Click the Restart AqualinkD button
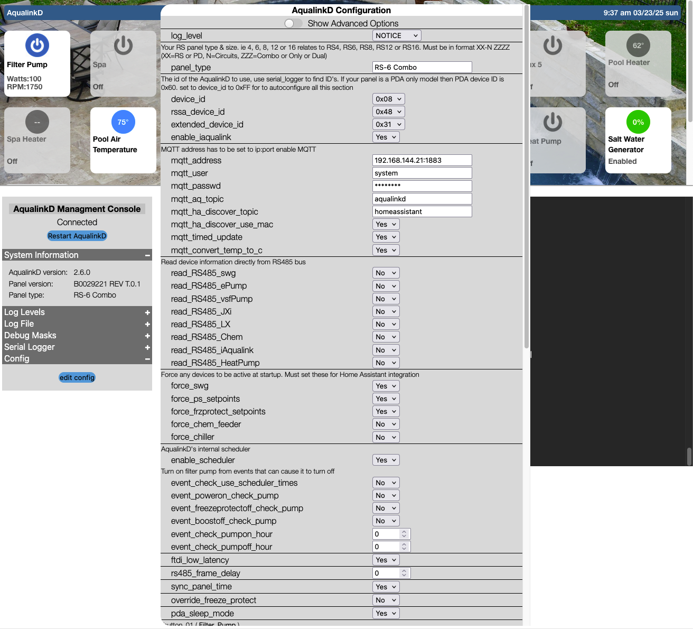This screenshot has height=629, width=693. click(77, 236)
